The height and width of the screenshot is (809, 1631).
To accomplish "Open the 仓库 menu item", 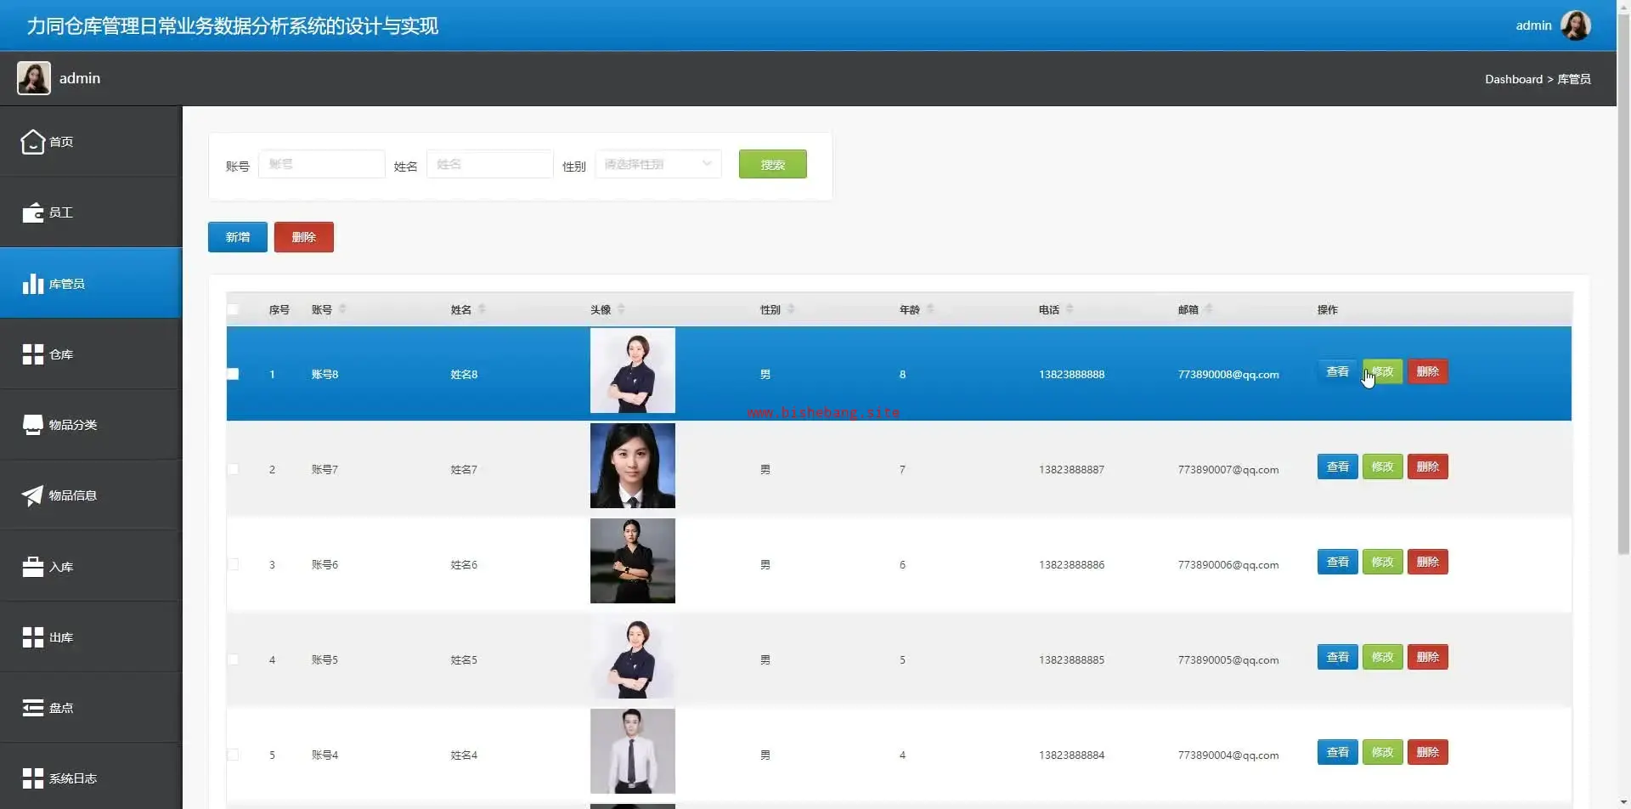I will [91, 354].
